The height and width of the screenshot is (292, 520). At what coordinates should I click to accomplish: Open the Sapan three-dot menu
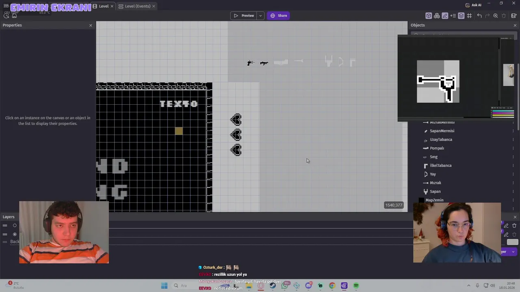[513, 191]
